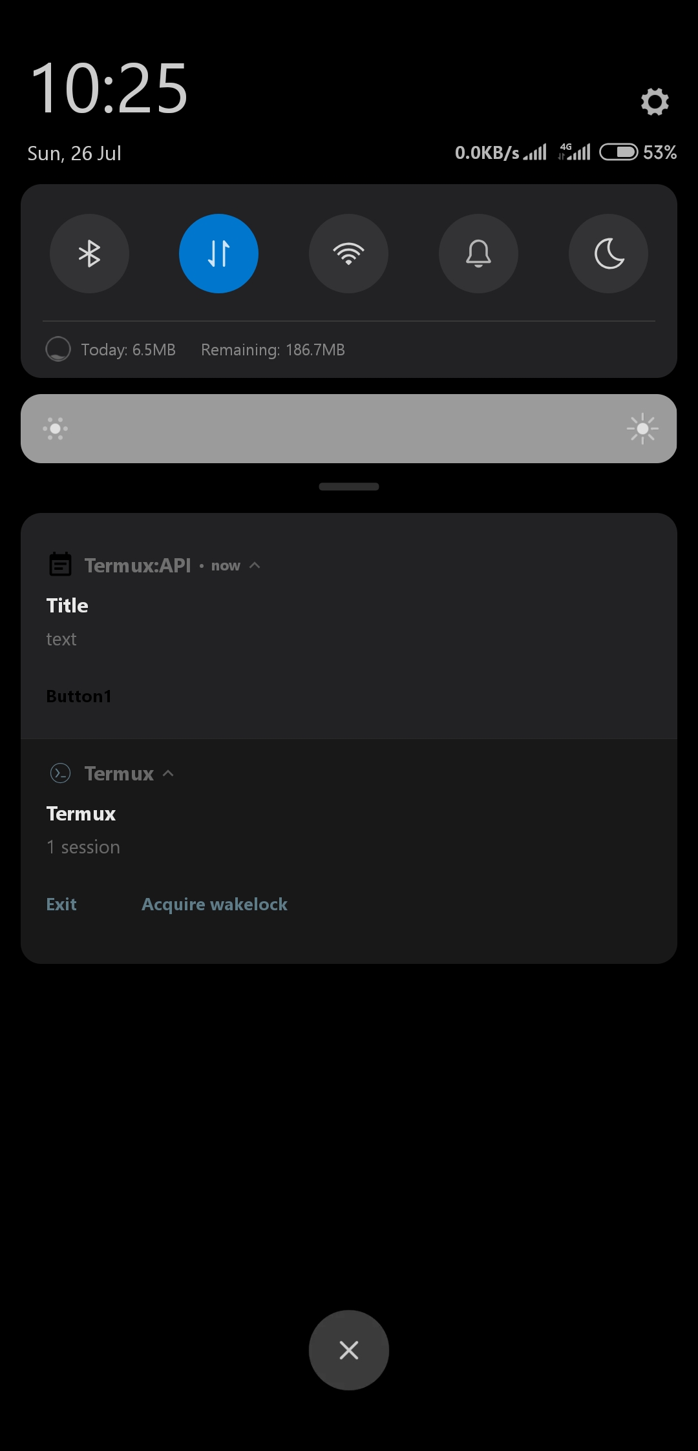The image size is (698, 1451).
Task: Collapse the Termux notification chevron
Action: [168, 773]
